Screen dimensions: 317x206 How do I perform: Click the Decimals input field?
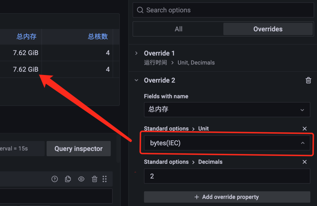coord(227,176)
